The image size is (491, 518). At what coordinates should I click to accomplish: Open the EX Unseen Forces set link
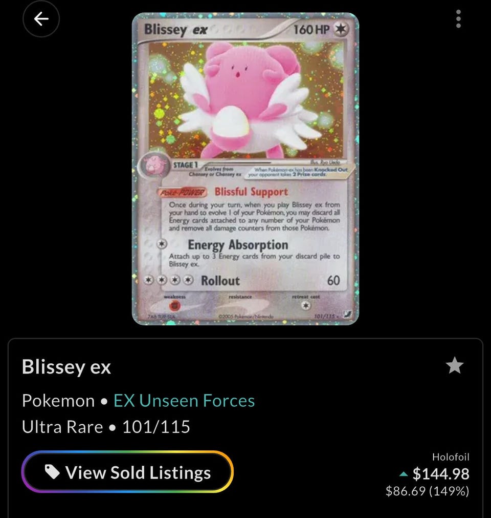pos(184,401)
